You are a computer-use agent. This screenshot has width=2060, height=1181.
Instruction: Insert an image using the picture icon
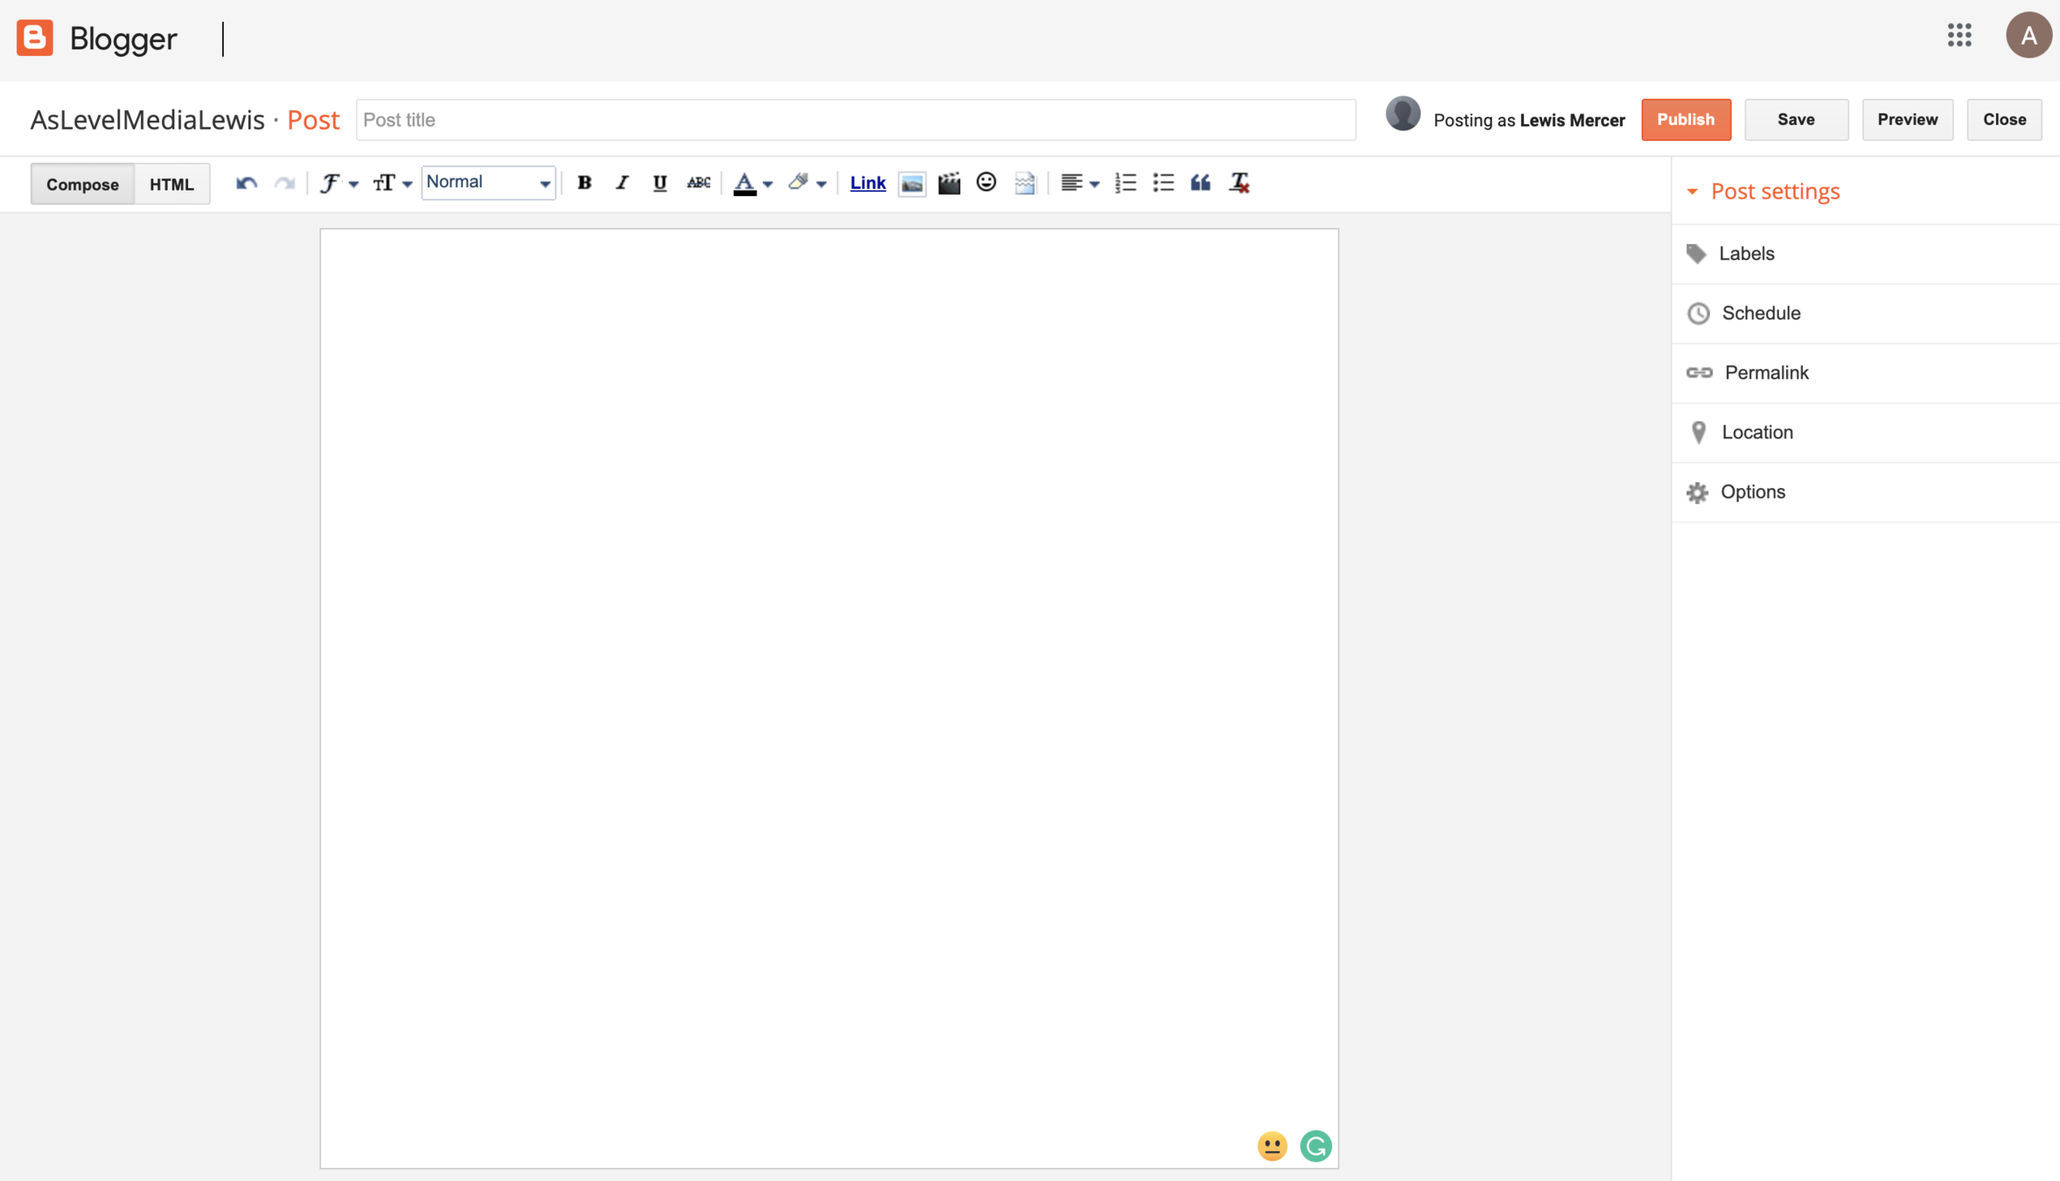tap(911, 183)
